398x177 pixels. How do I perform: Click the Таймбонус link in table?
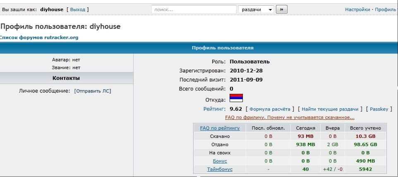point(220,169)
